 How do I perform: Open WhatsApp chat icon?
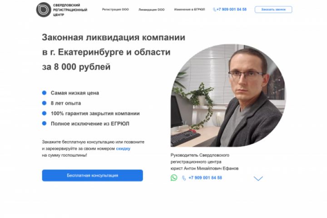(x=174, y=178)
